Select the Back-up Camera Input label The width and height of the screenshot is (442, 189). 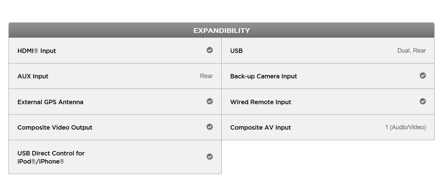[263, 76]
